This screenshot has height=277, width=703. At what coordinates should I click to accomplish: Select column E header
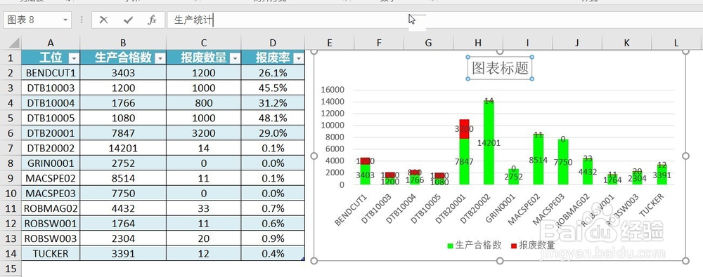pyautogui.click(x=330, y=43)
